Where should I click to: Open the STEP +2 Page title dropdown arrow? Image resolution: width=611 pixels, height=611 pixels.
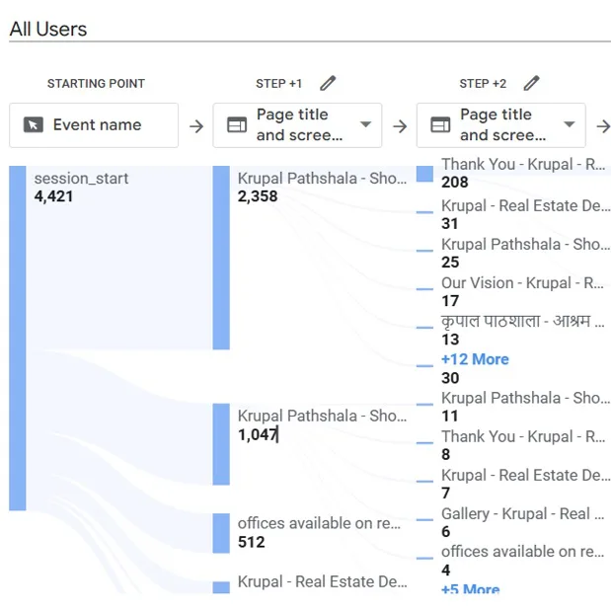click(x=570, y=124)
